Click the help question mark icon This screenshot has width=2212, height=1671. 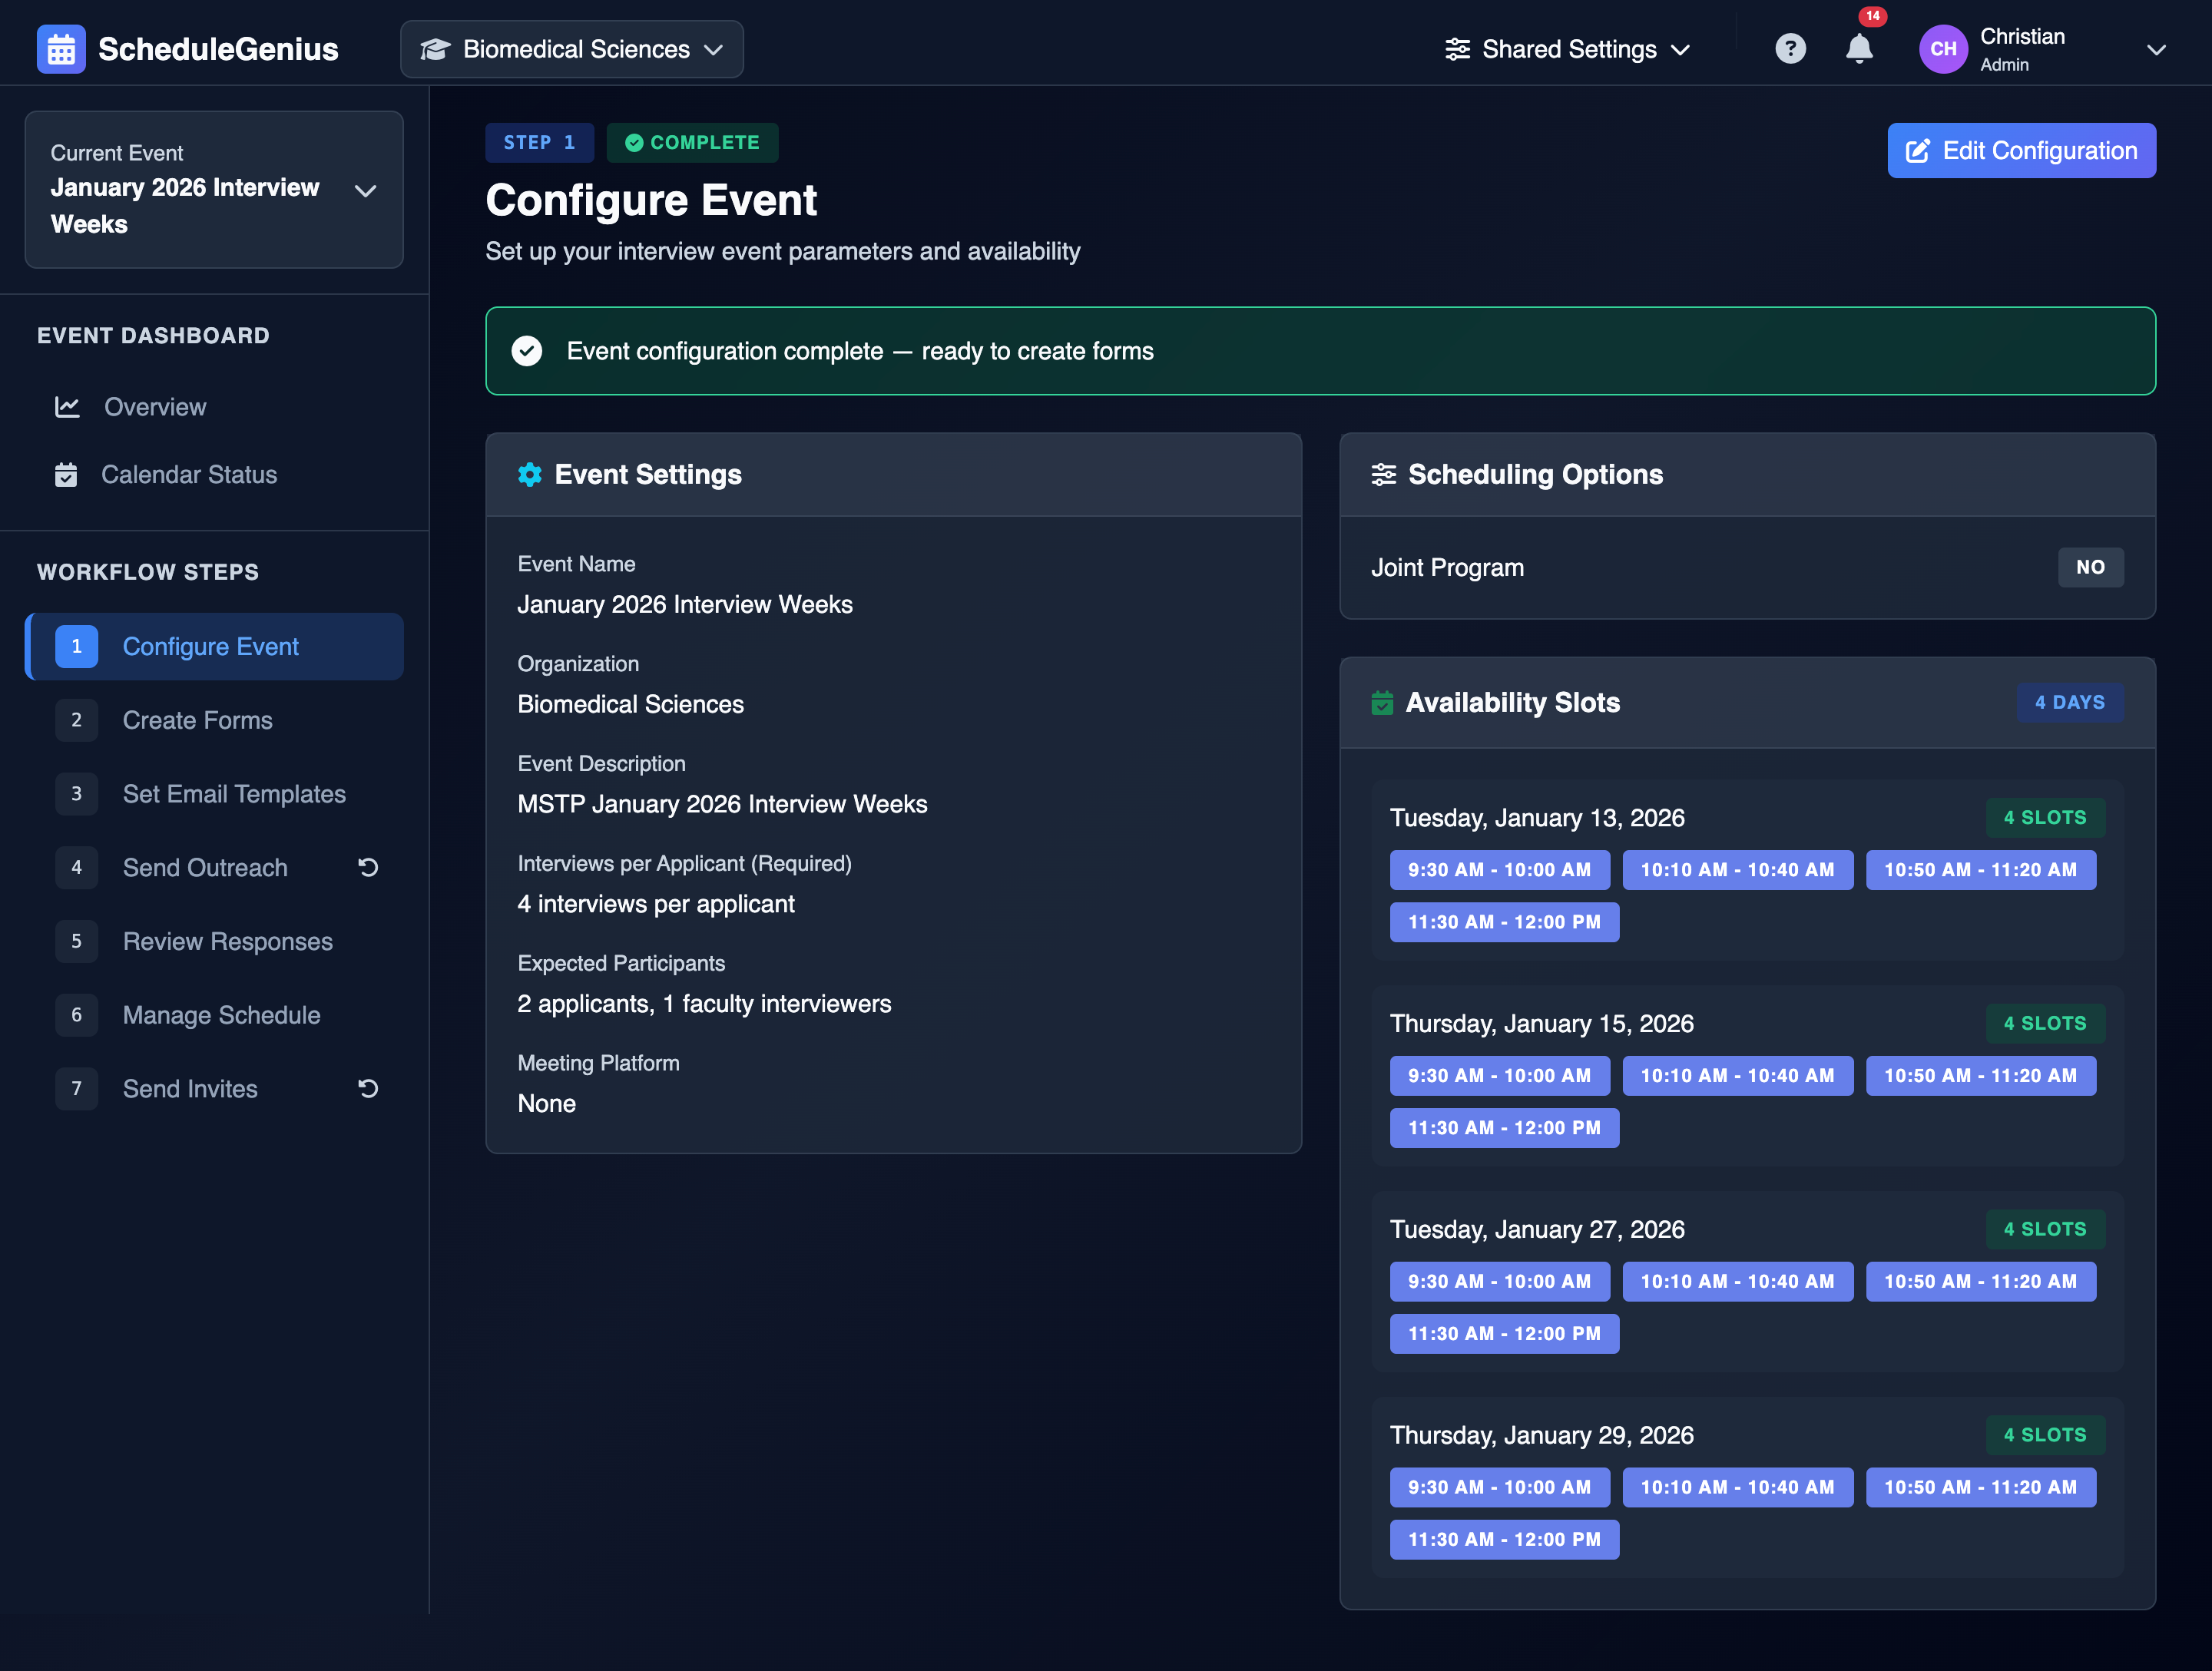[x=1790, y=49]
